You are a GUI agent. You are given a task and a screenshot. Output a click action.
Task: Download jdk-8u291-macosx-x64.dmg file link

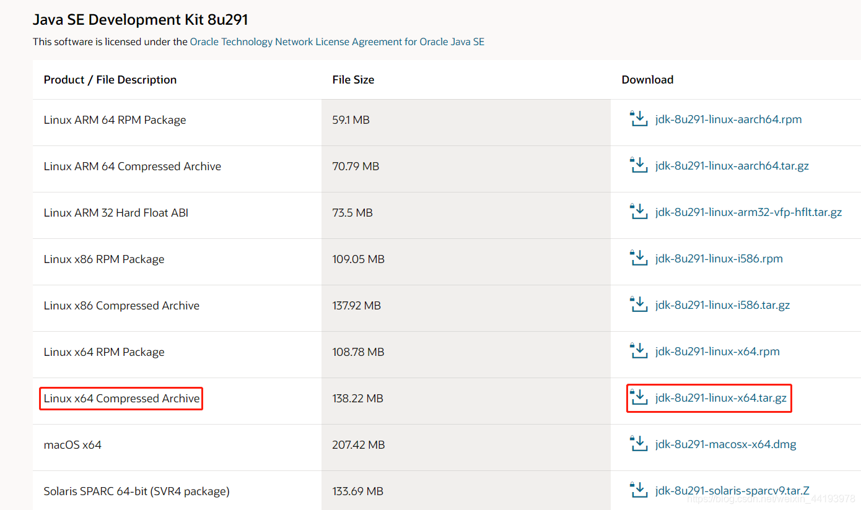point(726,444)
